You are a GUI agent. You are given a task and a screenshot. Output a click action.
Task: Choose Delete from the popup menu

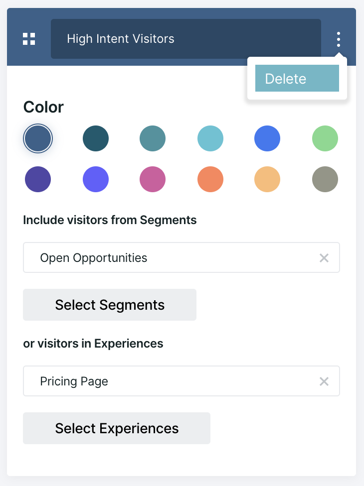pos(297,78)
